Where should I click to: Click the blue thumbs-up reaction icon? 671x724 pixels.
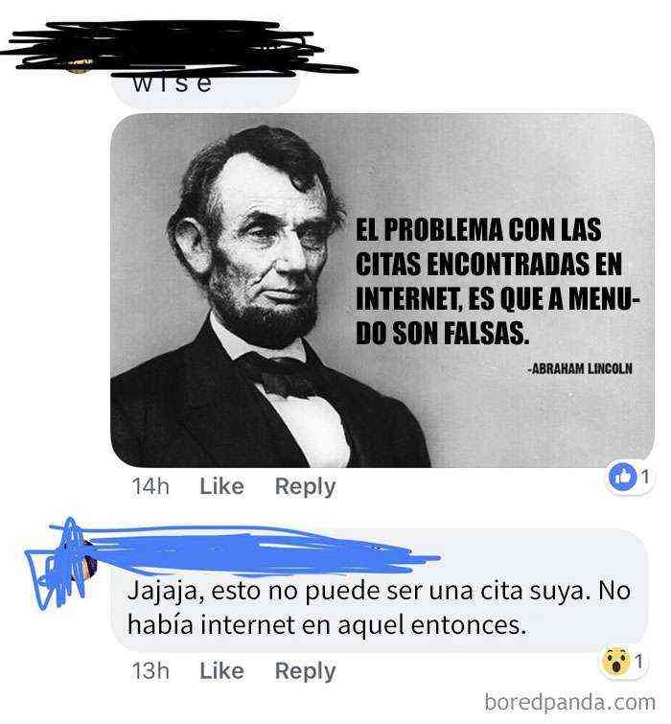pyautogui.click(x=622, y=477)
